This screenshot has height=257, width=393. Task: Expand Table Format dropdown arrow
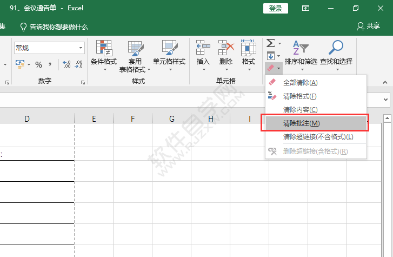(149, 69)
